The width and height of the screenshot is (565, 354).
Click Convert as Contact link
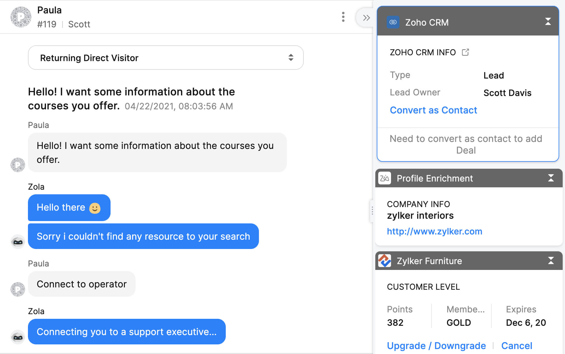(x=433, y=110)
